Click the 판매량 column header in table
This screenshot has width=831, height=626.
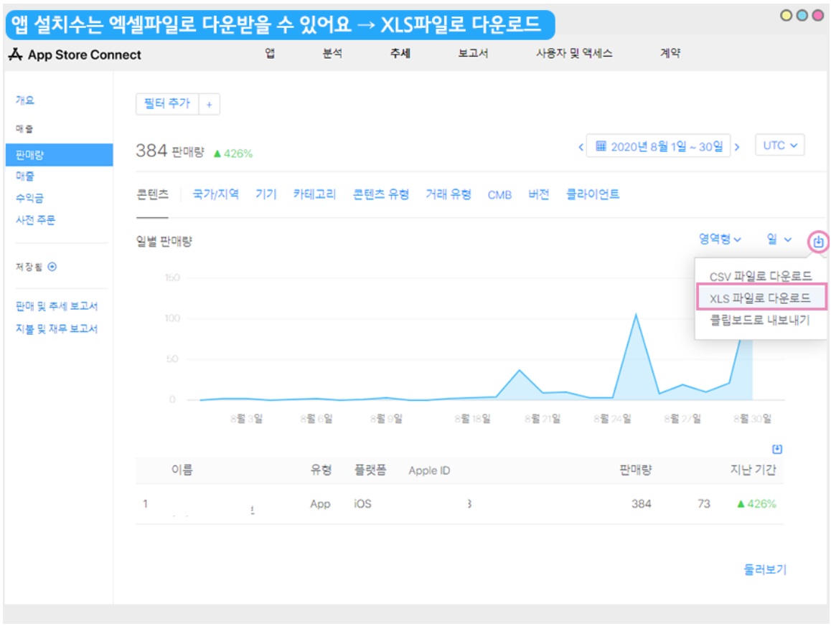[635, 470]
